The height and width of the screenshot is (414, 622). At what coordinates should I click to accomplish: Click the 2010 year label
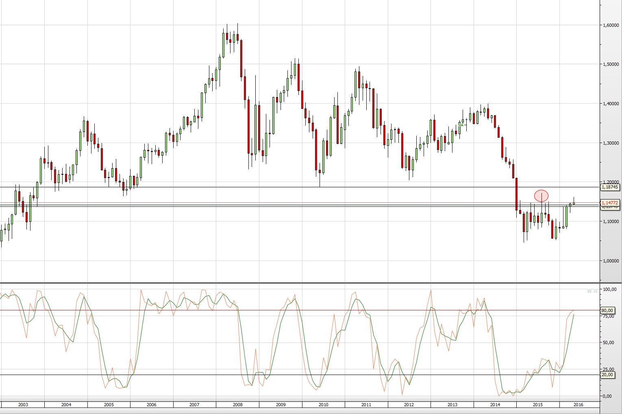click(323, 405)
